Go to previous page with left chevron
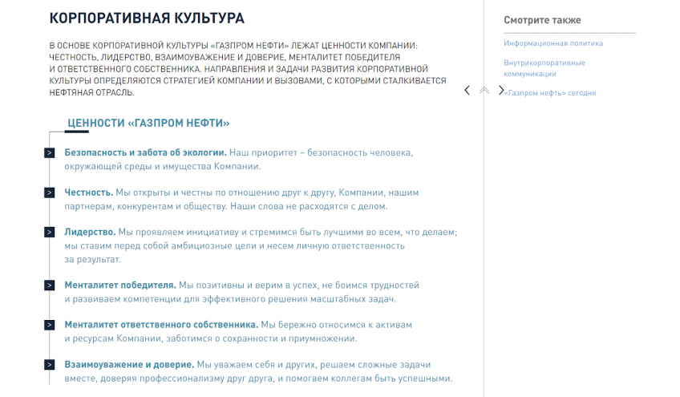This screenshot has width=680, height=397. (x=467, y=91)
